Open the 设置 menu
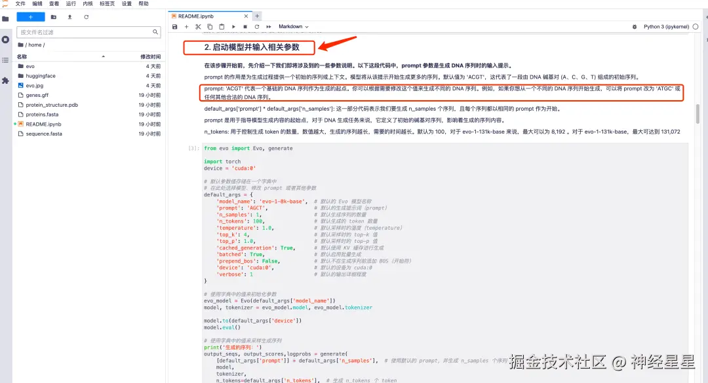Viewport: 708px width, 383px height. pos(127,4)
